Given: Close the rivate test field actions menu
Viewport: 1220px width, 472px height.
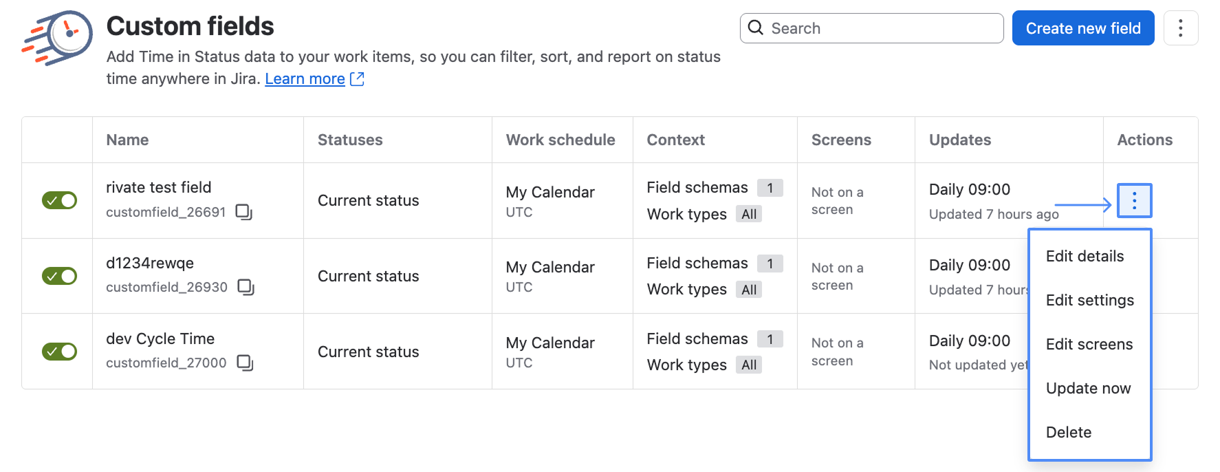Looking at the screenshot, I should point(1135,200).
